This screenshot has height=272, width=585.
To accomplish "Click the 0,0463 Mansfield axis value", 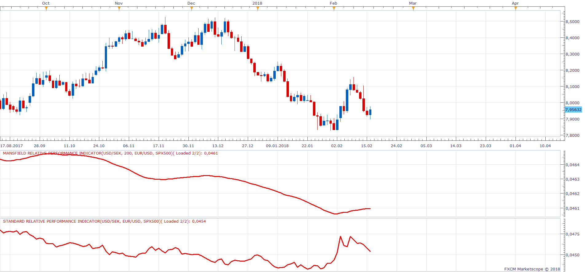I will (572, 179).
